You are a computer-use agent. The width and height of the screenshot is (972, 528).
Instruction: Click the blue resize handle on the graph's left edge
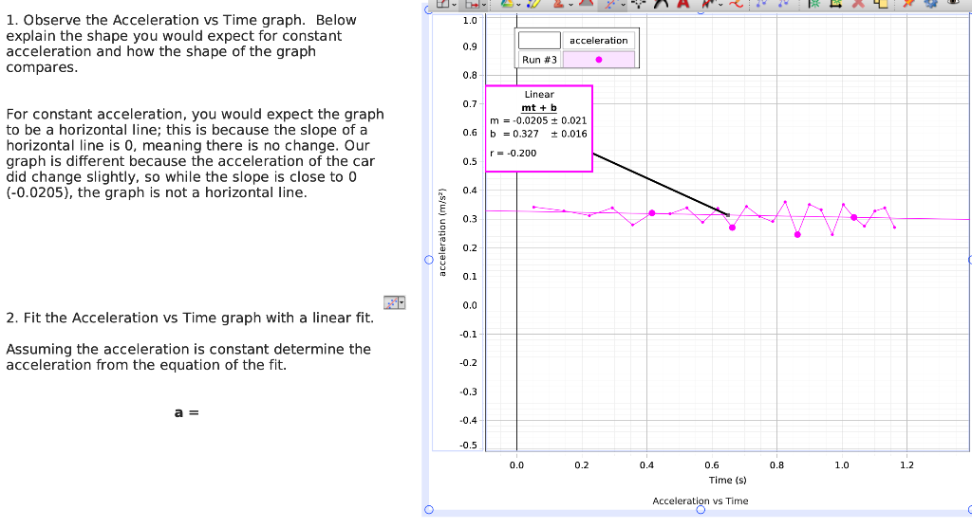point(428,260)
